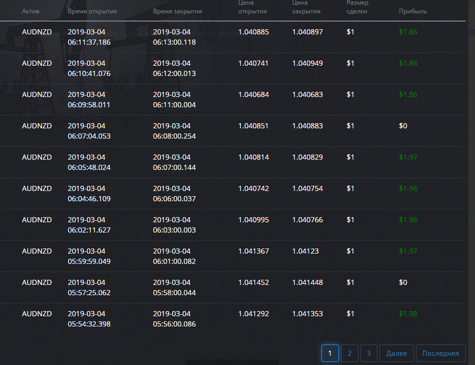Screen dimensions: 475x365
Task: Select opening time 05:59:59.049
Action: click(x=89, y=261)
